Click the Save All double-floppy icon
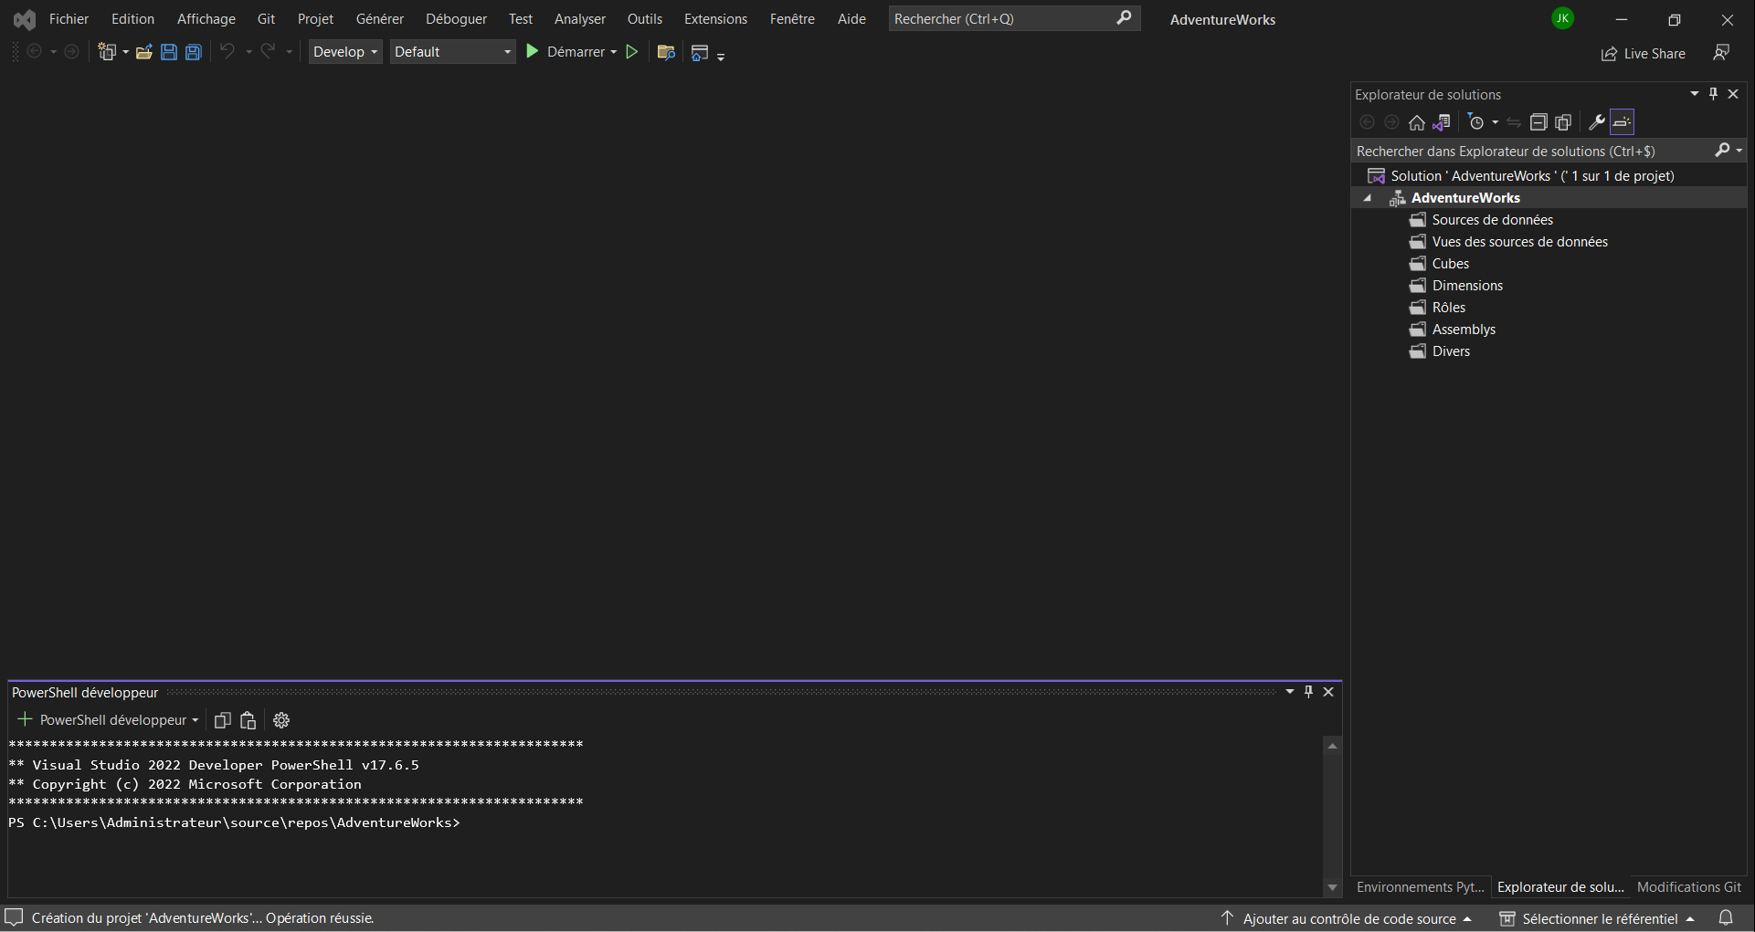Image resolution: width=1755 pixels, height=932 pixels. pos(194,52)
